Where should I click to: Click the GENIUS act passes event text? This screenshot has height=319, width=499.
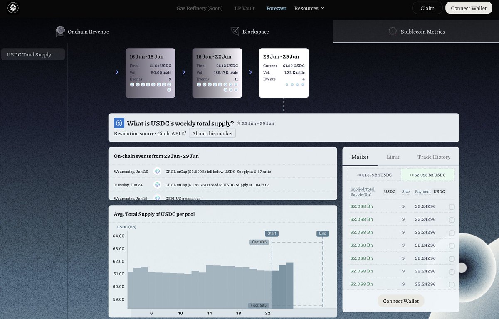coord(183,199)
